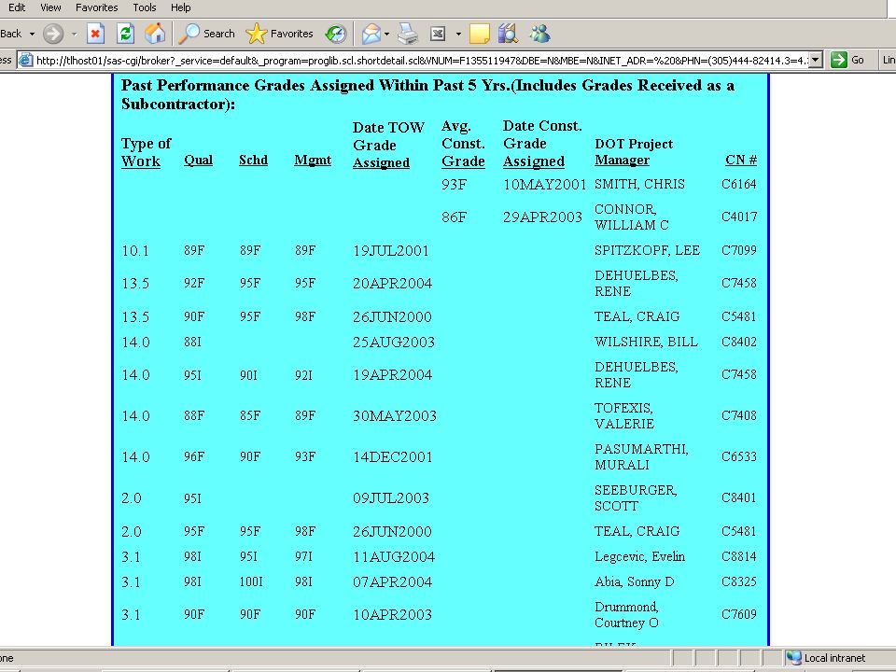
Task: Click the Edit document toolbar icon
Action: click(x=438, y=34)
